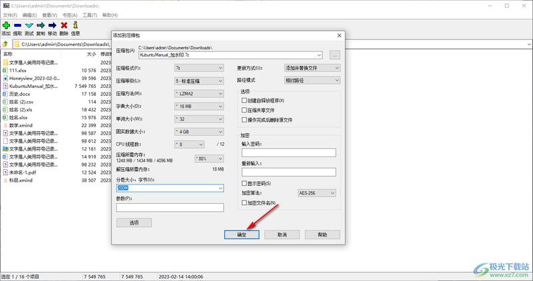Image resolution: width=533 pixels, height=281 pixels.
Task: Open the 编辑(E) menu
Action: pyautogui.click(x=29, y=15)
